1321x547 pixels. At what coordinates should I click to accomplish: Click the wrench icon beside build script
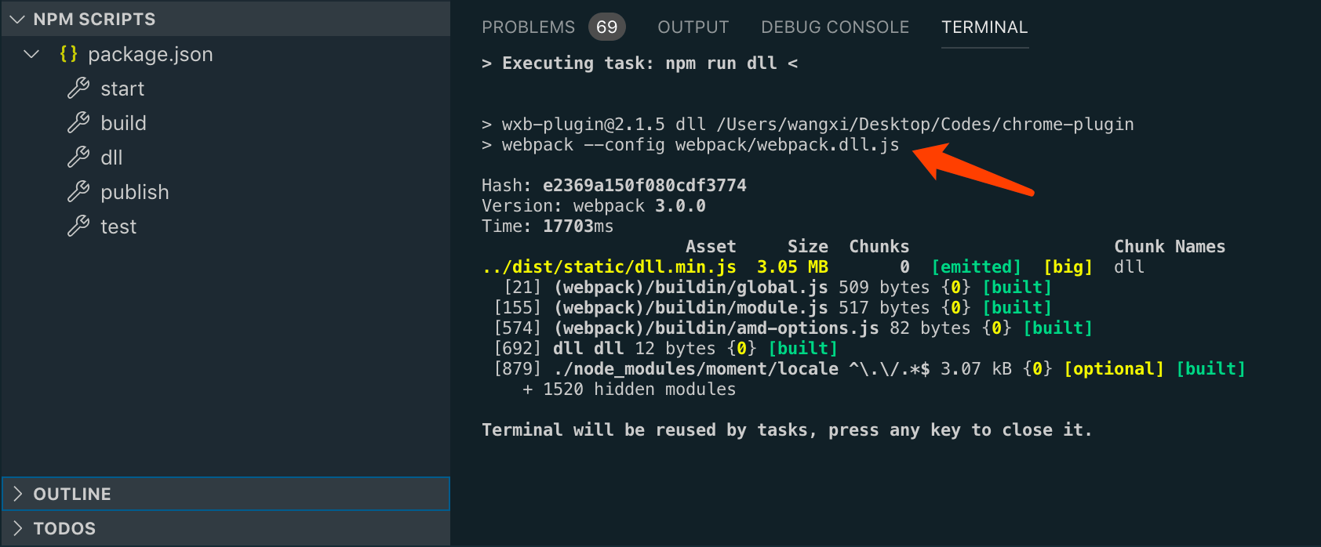pos(78,123)
